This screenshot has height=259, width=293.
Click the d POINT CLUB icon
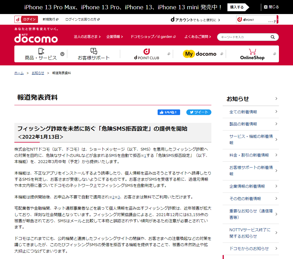147,51
